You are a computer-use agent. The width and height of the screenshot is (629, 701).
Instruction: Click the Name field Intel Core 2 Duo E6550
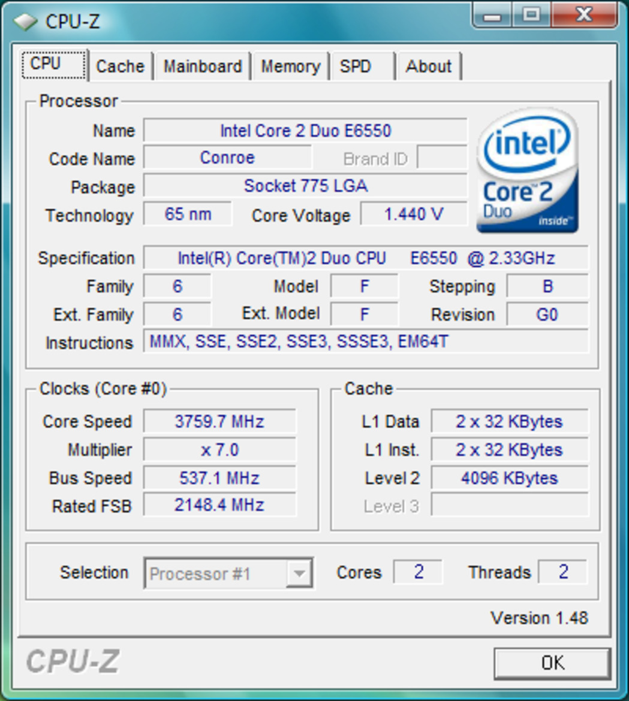point(305,131)
